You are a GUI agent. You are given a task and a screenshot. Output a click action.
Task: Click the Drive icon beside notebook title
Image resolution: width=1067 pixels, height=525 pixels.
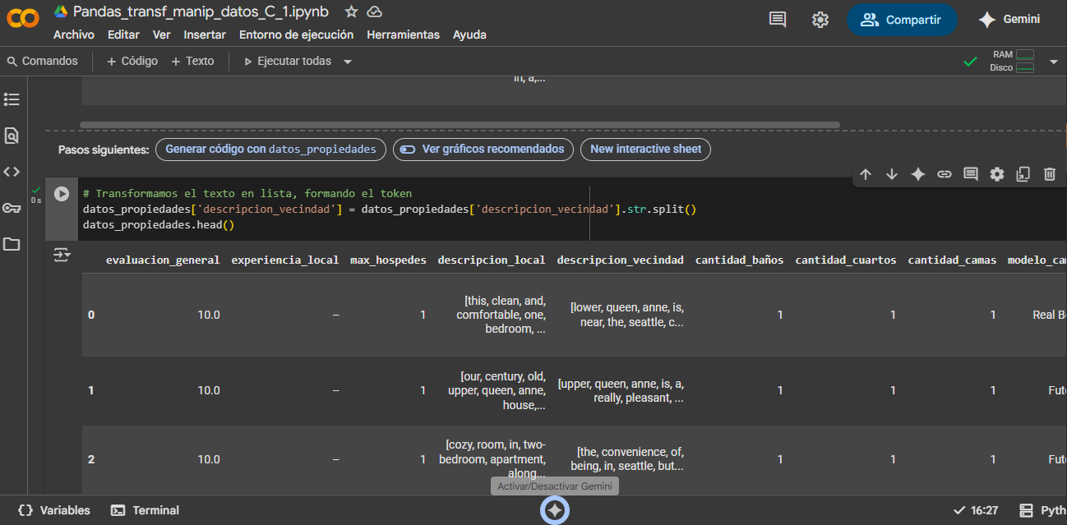(x=61, y=12)
